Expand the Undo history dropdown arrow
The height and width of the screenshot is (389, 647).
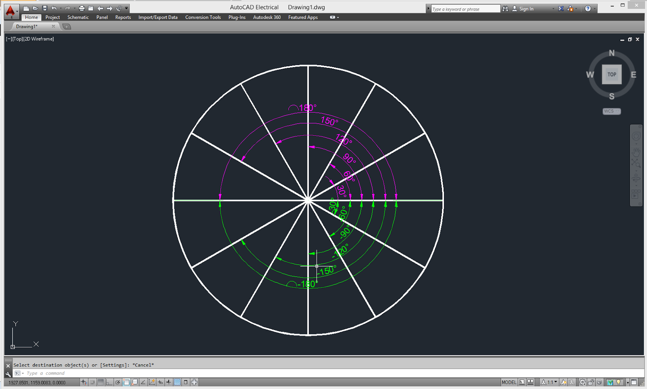click(61, 7)
